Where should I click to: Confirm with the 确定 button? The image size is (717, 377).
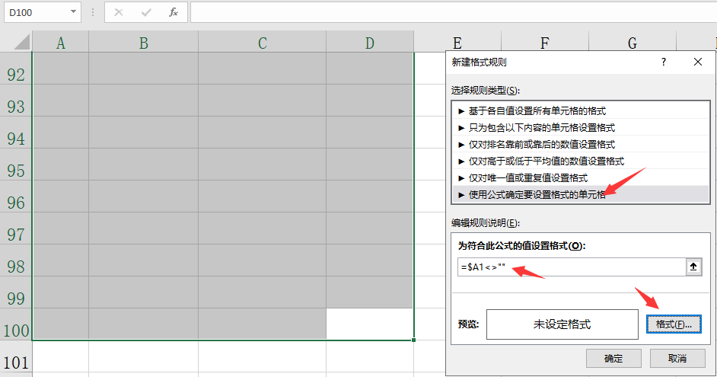point(613,358)
